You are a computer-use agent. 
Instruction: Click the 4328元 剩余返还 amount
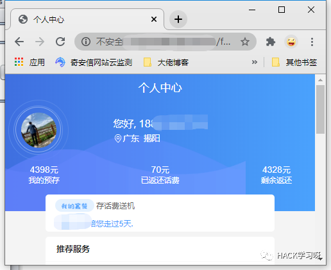[276, 175]
